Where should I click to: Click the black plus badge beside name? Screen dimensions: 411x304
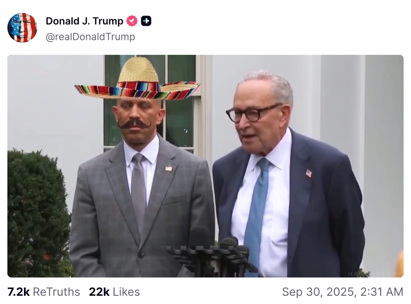[x=146, y=21]
